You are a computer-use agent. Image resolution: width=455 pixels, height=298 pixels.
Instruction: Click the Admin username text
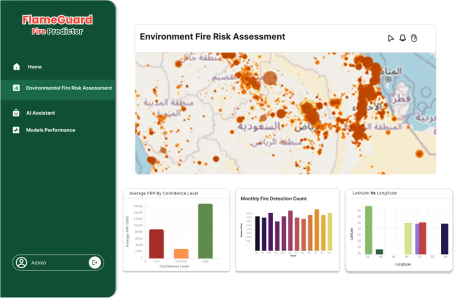[39, 263]
